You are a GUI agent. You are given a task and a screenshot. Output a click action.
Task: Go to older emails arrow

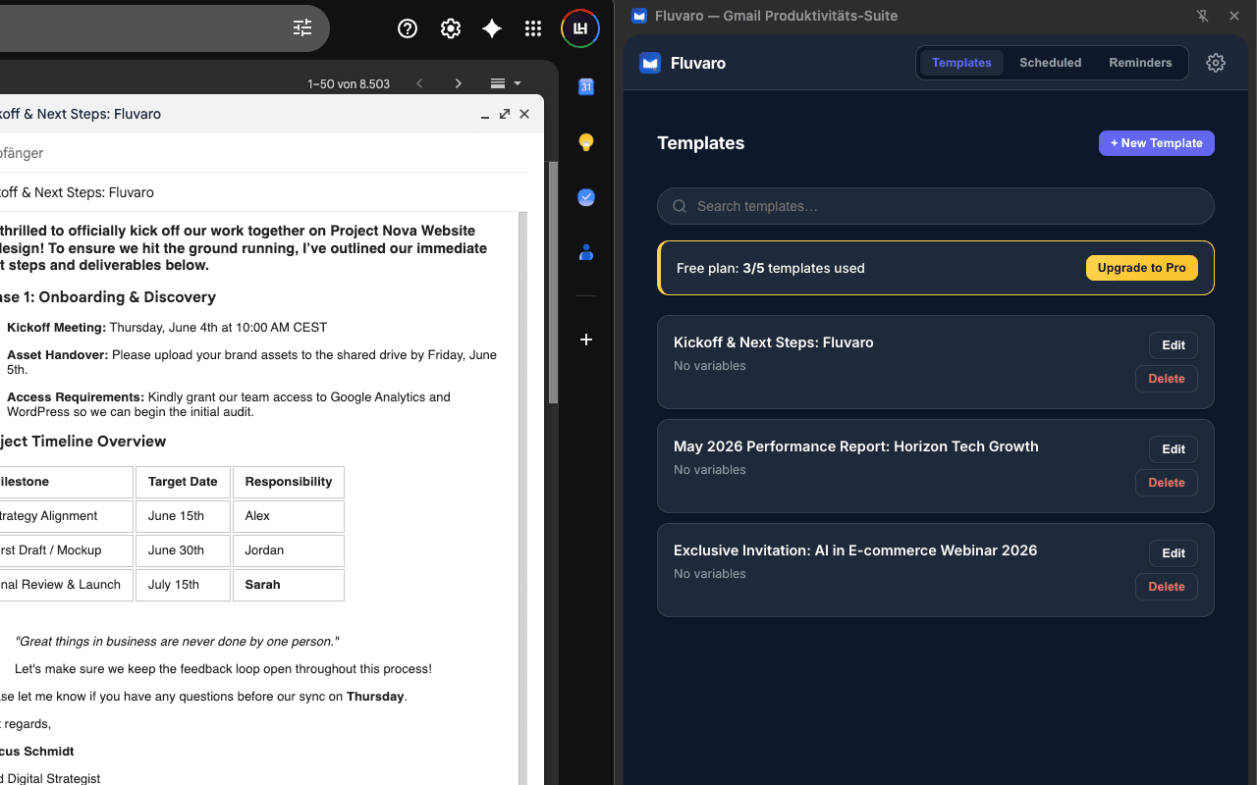point(458,83)
